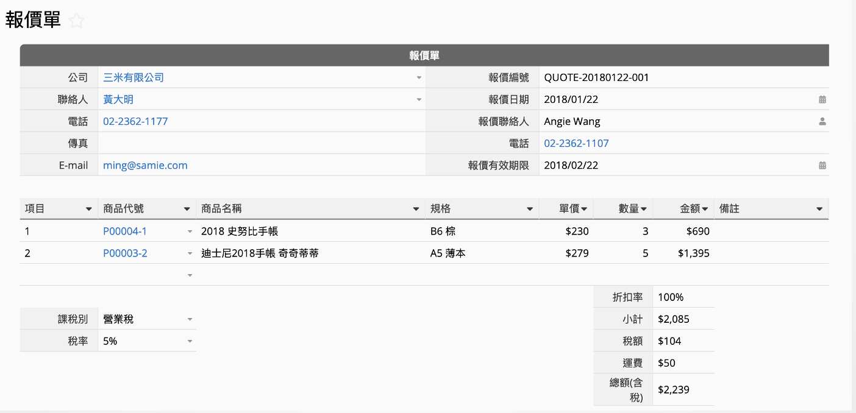Viewport: 856px width, 413px height.
Task: Open the 課稅別 dropdown
Action: pyautogui.click(x=190, y=319)
